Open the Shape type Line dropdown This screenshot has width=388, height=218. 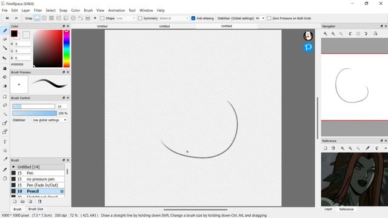pyautogui.click(x=125, y=18)
